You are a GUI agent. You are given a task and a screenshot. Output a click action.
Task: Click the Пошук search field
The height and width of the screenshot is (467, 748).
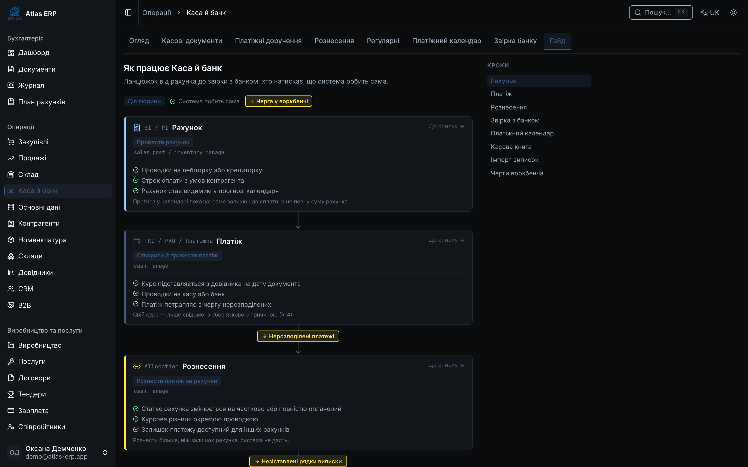tap(660, 12)
